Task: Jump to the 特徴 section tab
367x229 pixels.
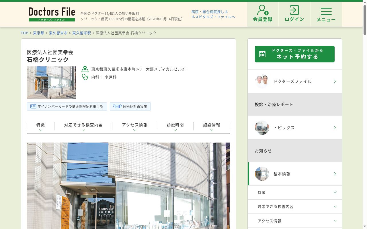Action: (x=41, y=126)
